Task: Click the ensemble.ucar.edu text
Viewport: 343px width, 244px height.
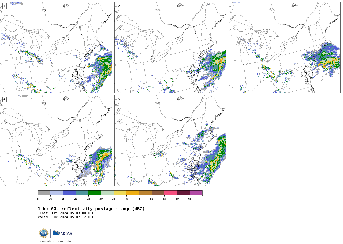Action: pos(56,241)
